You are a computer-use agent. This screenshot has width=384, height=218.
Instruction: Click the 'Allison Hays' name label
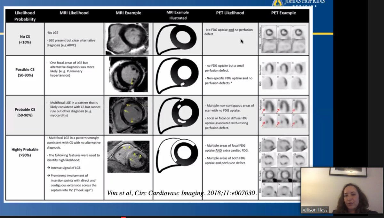[x=315, y=210]
